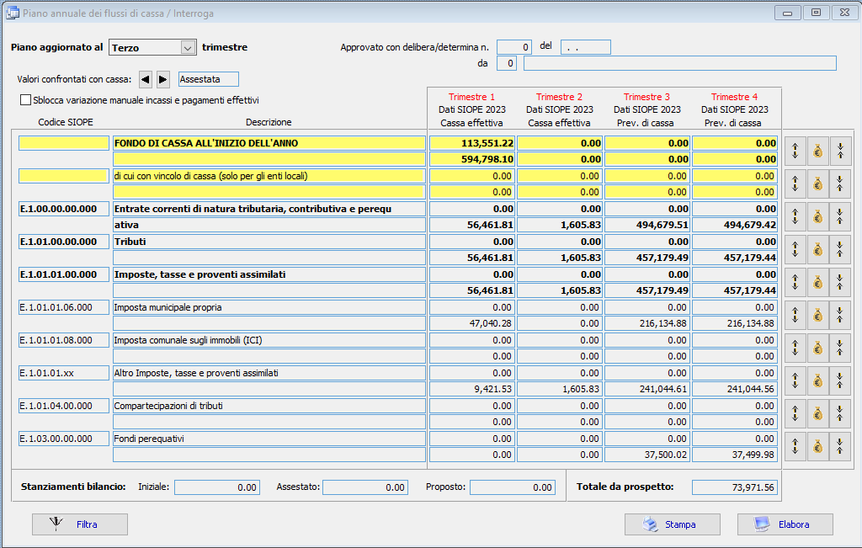Click the Filtra button
This screenshot has height=548, width=862.
[x=80, y=524]
